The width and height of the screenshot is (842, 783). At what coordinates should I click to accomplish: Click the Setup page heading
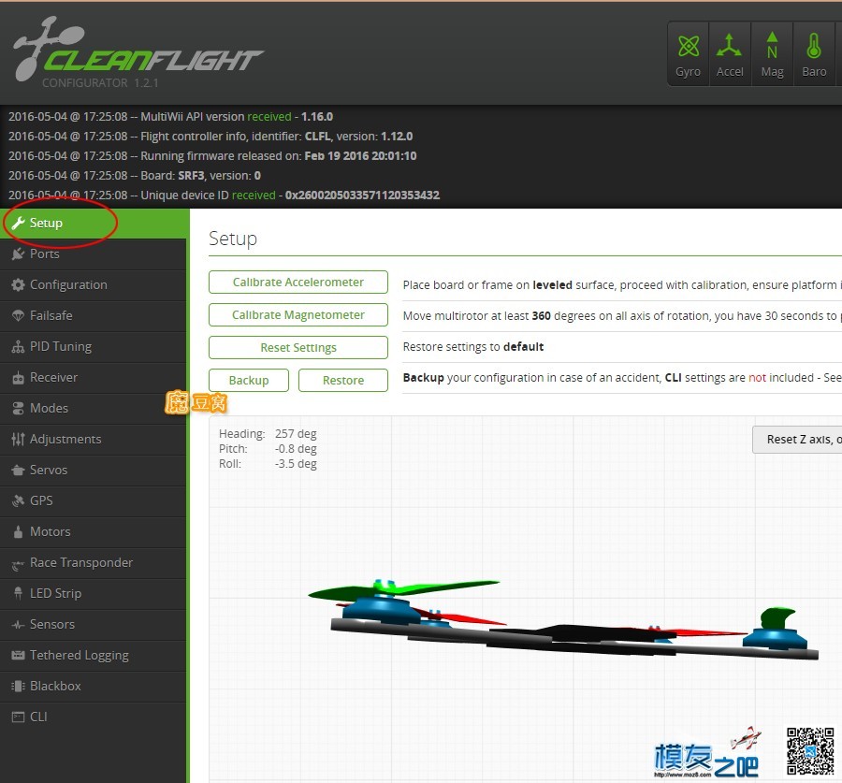click(x=233, y=239)
